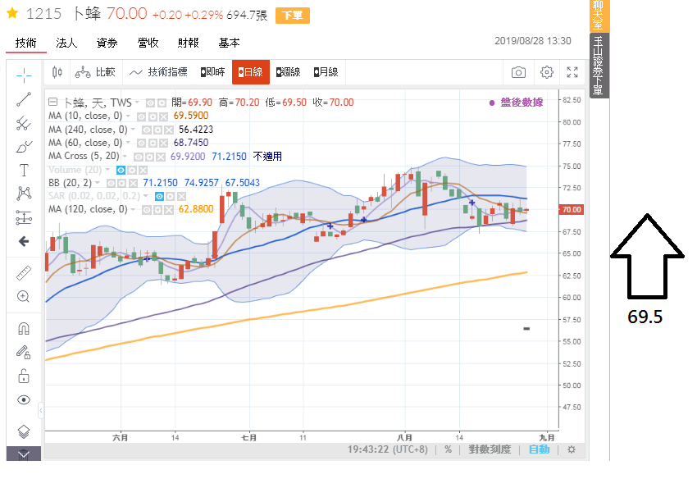
Task: Open the 法人 tab
Action: (66, 43)
